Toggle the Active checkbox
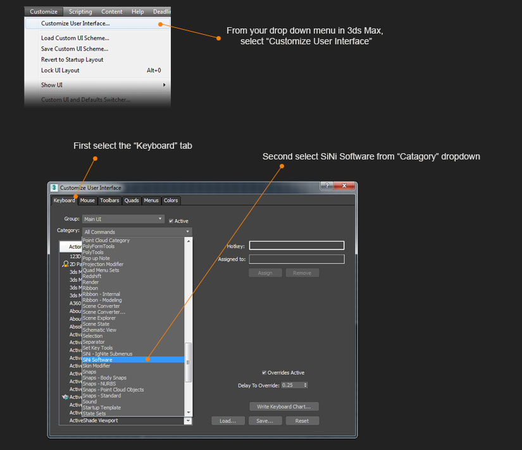Viewport: 522px width, 450px height. coord(171,221)
